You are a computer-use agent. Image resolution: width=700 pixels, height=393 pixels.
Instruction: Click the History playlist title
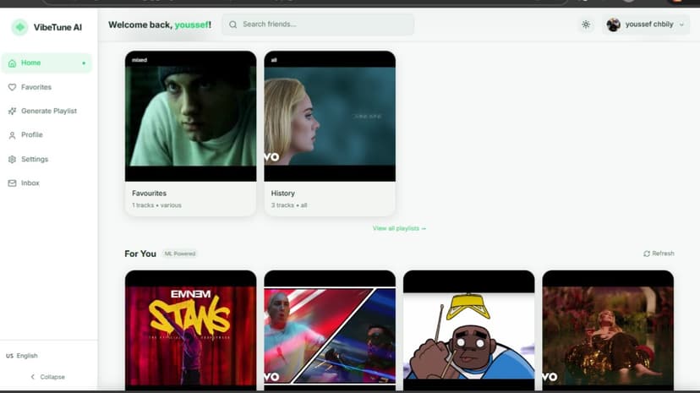point(283,194)
